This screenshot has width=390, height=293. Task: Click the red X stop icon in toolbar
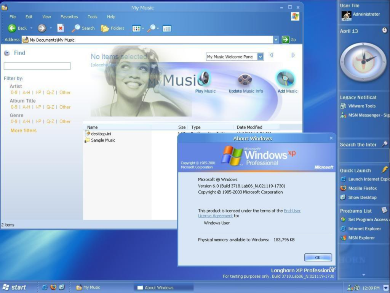(x=61, y=28)
